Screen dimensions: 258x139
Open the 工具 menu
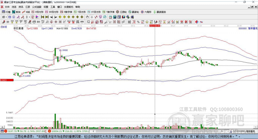(53, 7)
